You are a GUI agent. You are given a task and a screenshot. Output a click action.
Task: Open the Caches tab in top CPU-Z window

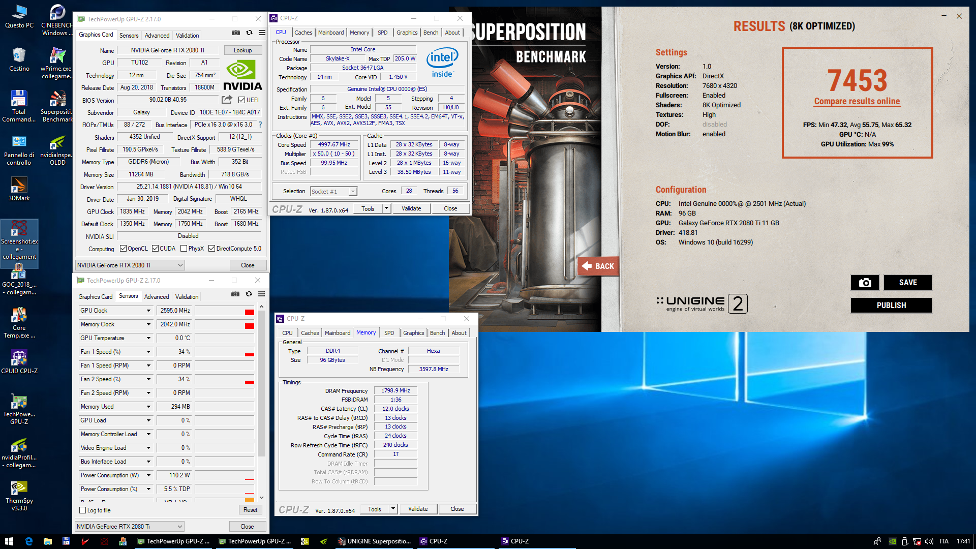click(303, 33)
